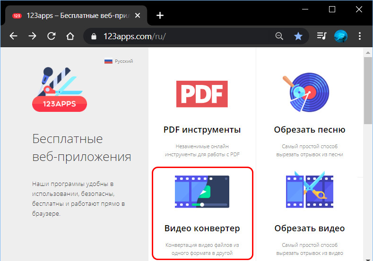Click the 'Наши программы удобны' paragraph
Viewport: 373px width, 261px height.
tap(78, 199)
